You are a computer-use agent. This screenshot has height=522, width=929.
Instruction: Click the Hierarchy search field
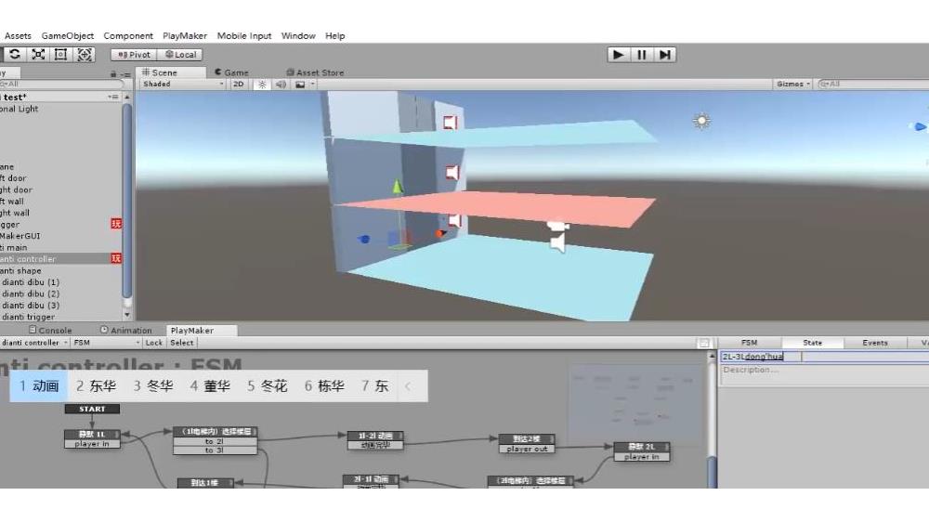click(61, 85)
